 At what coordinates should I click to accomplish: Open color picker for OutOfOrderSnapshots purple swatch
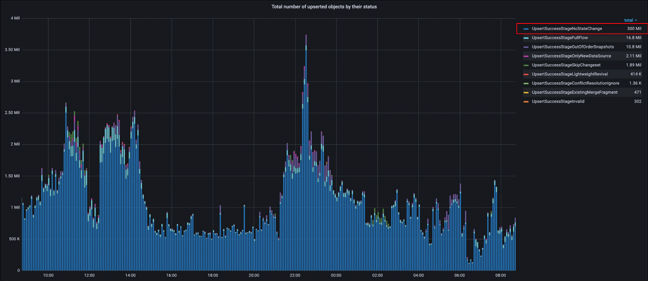[526, 47]
